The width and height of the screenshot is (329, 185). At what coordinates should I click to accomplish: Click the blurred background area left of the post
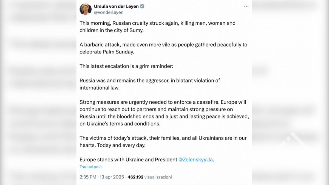(38, 93)
